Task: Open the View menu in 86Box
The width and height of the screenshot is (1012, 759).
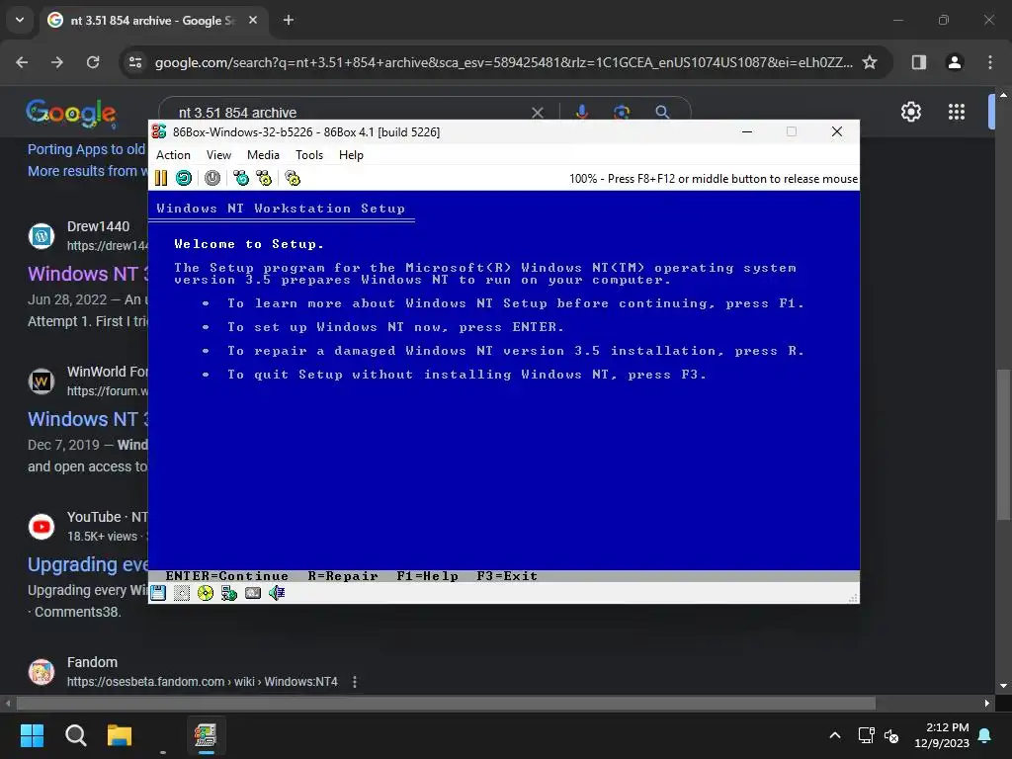Action: pyautogui.click(x=218, y=155)
